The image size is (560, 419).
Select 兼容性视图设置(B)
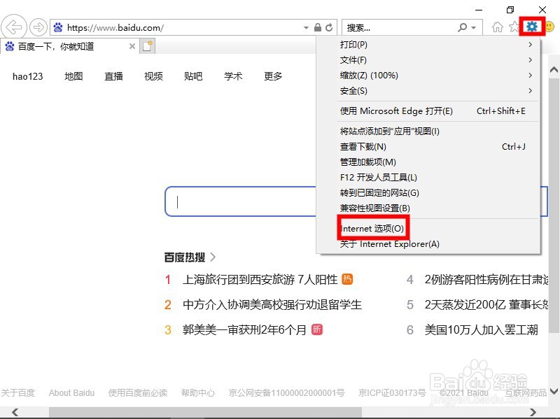[428, 208]
